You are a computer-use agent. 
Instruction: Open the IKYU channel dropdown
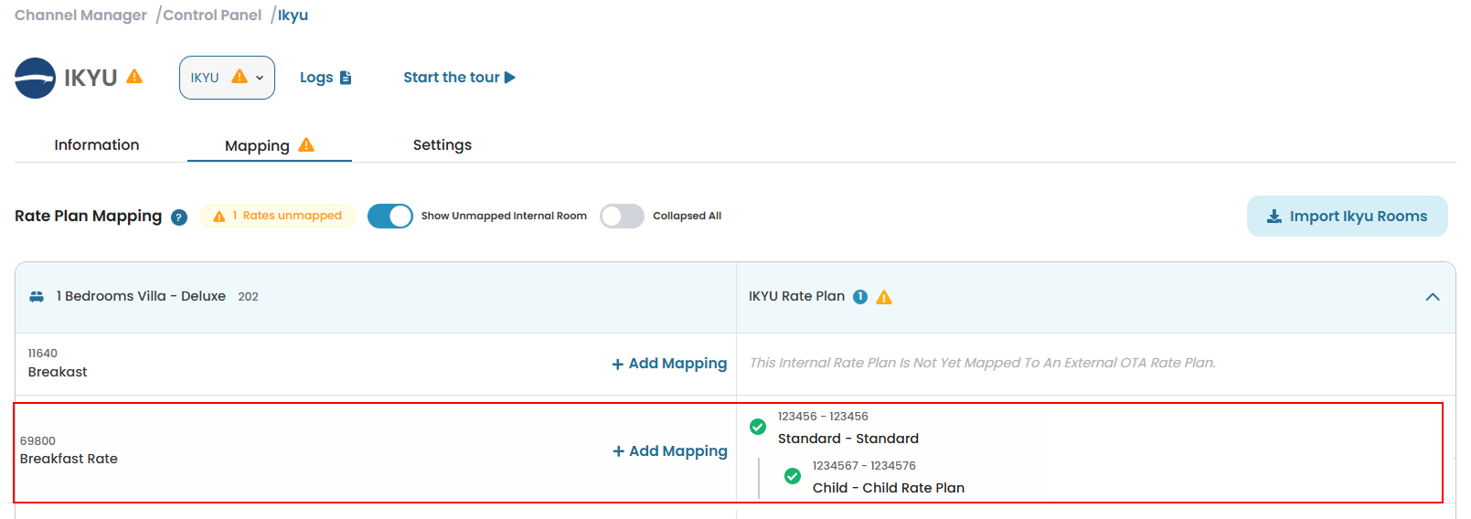tap(227, 78)
